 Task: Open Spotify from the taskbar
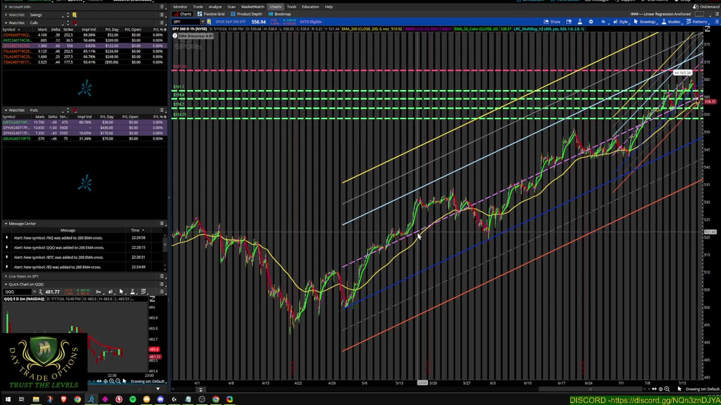coord(132,399)
